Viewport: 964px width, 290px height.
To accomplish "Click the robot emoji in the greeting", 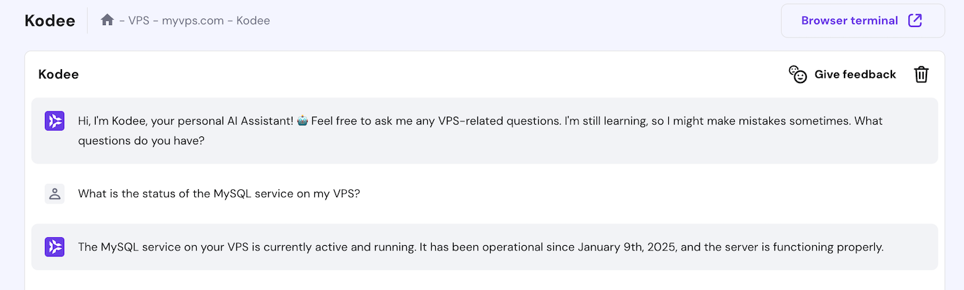I will coord(303,121).
